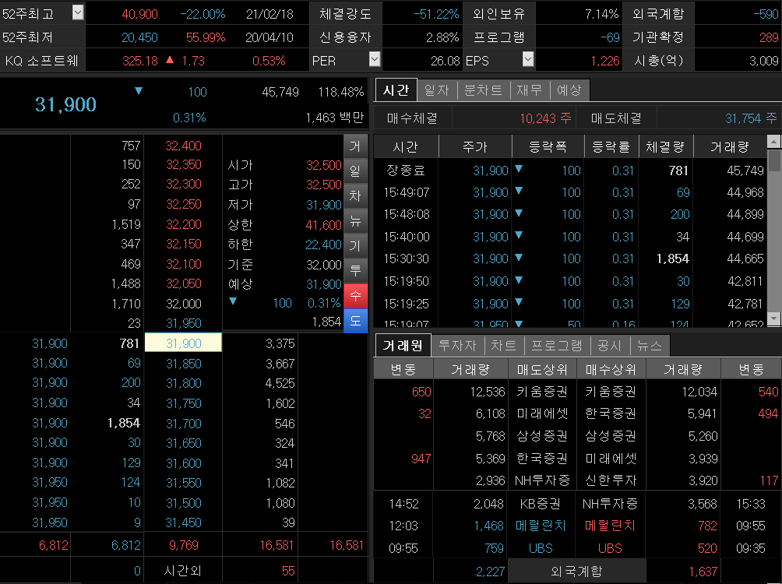Click the 뉴 side button
Viewport: 782px width, 584px height.
tap(355, 221)
